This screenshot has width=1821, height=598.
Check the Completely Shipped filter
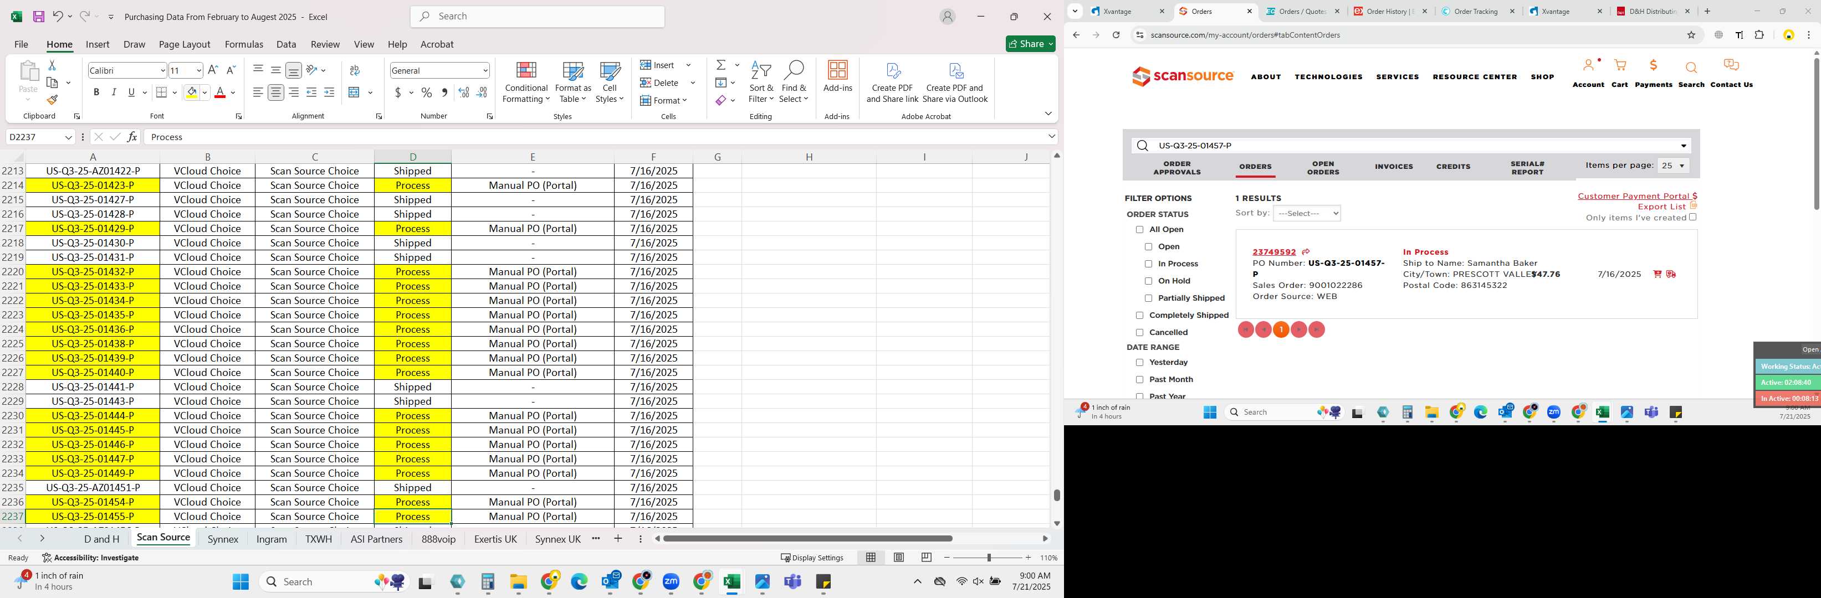coord(1139,316)
